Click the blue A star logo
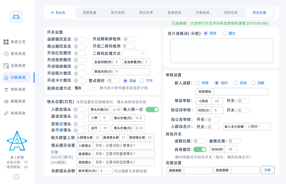 tap(17, 141)
